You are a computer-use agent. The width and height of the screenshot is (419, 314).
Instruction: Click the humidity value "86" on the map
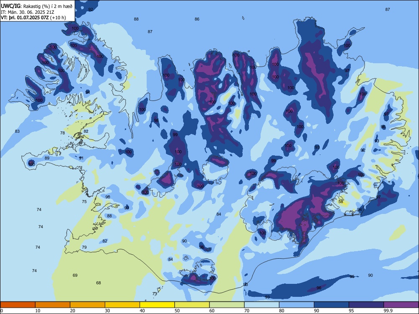point(197,19)
